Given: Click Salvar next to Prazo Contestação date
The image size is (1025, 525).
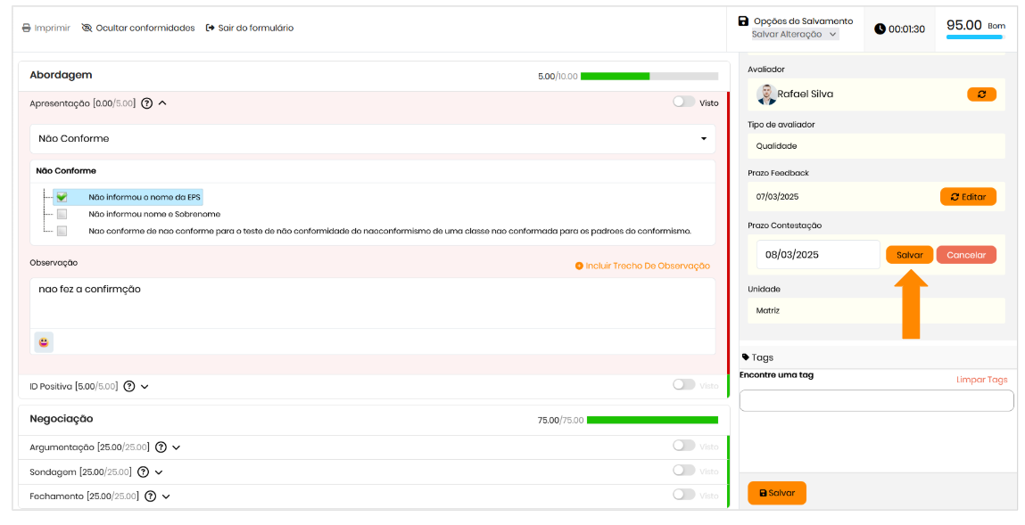Looking at the screenshot, I should point(909,255).
